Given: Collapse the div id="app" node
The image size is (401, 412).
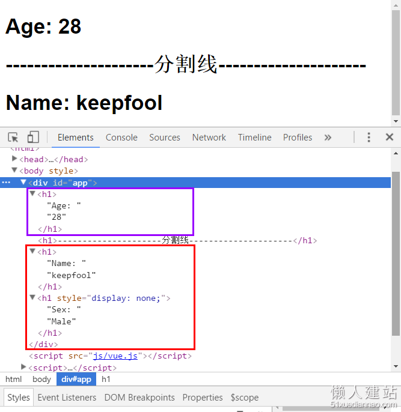Looking at the screenshot, I should pyautogui.click(x=23, y=182).
